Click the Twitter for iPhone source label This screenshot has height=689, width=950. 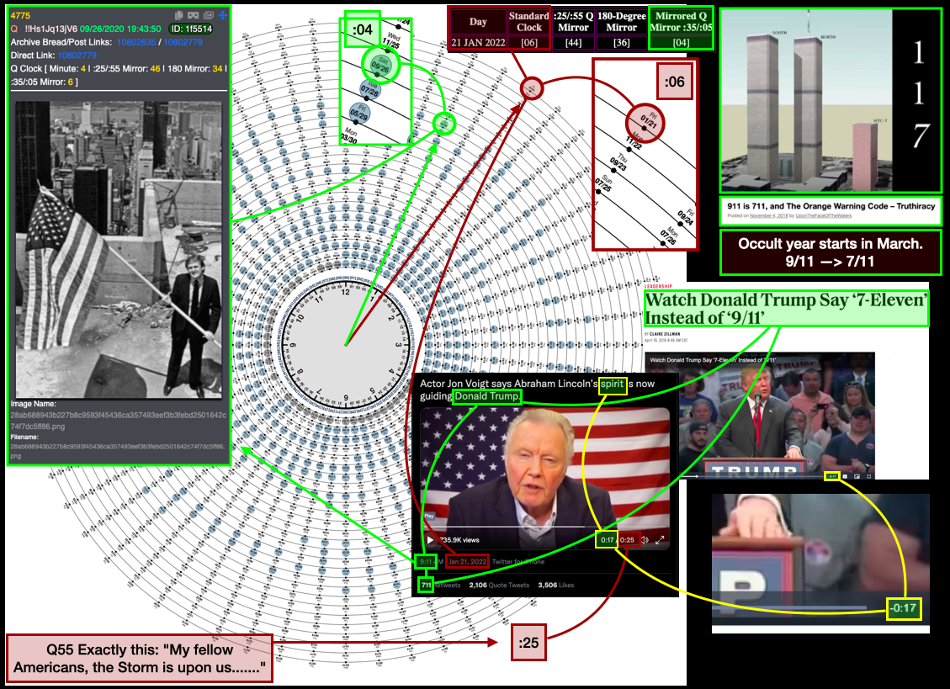tap(518, 562)
